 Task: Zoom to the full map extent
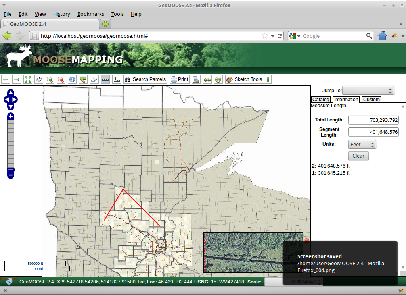(x=28, y=79)
